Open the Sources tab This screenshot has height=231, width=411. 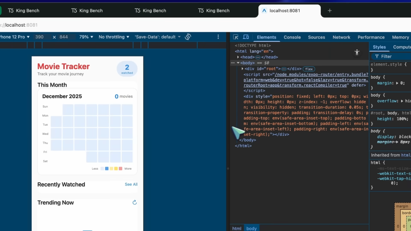pyautogui.click(x=316, y=37)
